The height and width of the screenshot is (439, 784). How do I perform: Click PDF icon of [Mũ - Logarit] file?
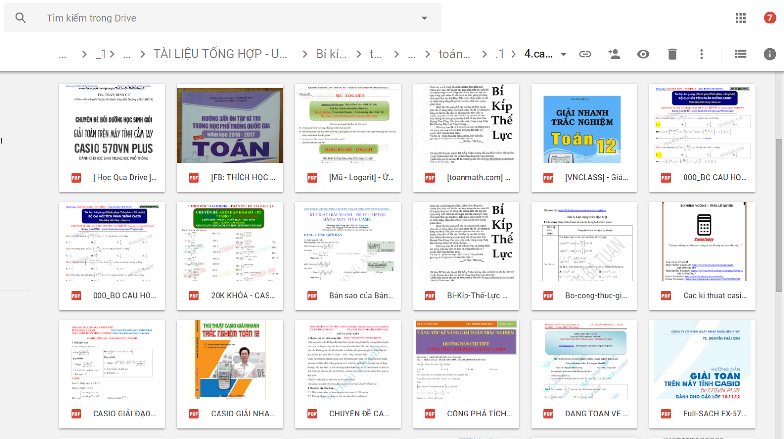tap(312, 178)
